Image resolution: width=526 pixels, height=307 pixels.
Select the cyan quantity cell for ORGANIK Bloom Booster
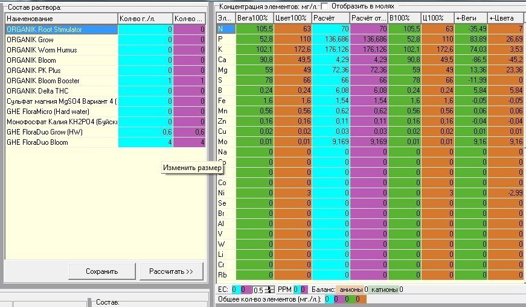tap(146, 81)
